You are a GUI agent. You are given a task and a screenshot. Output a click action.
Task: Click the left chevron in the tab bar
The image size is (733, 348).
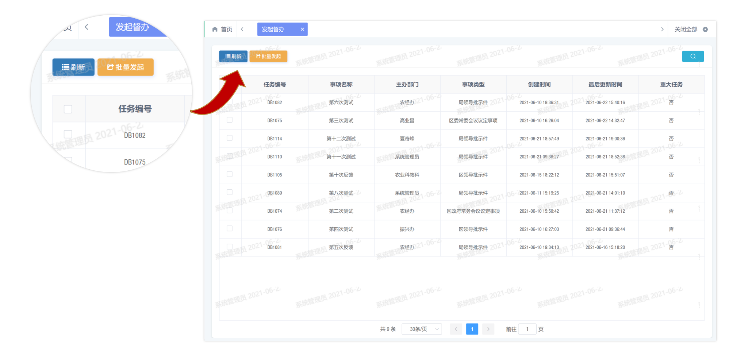tap(242, 29)
